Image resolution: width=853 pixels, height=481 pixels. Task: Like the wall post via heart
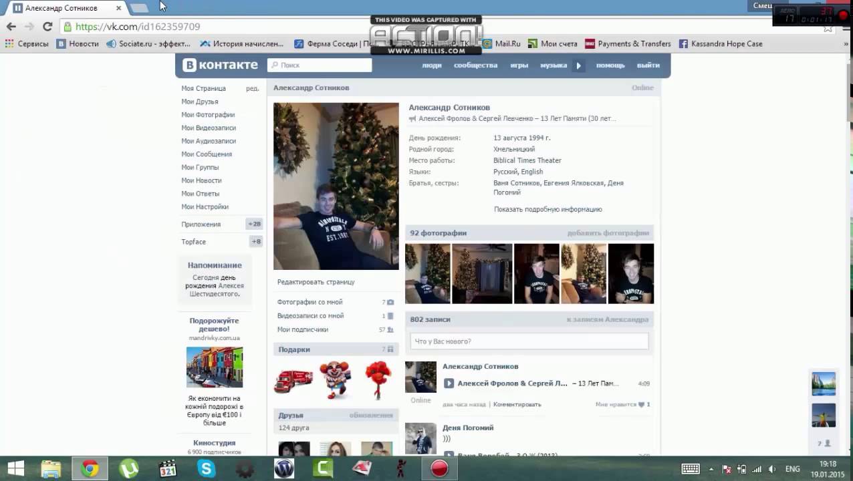pyautogui.click(x=641, y=405)
